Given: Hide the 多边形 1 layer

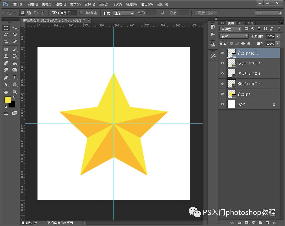Looking at the screenshot, I should point(222,94).
